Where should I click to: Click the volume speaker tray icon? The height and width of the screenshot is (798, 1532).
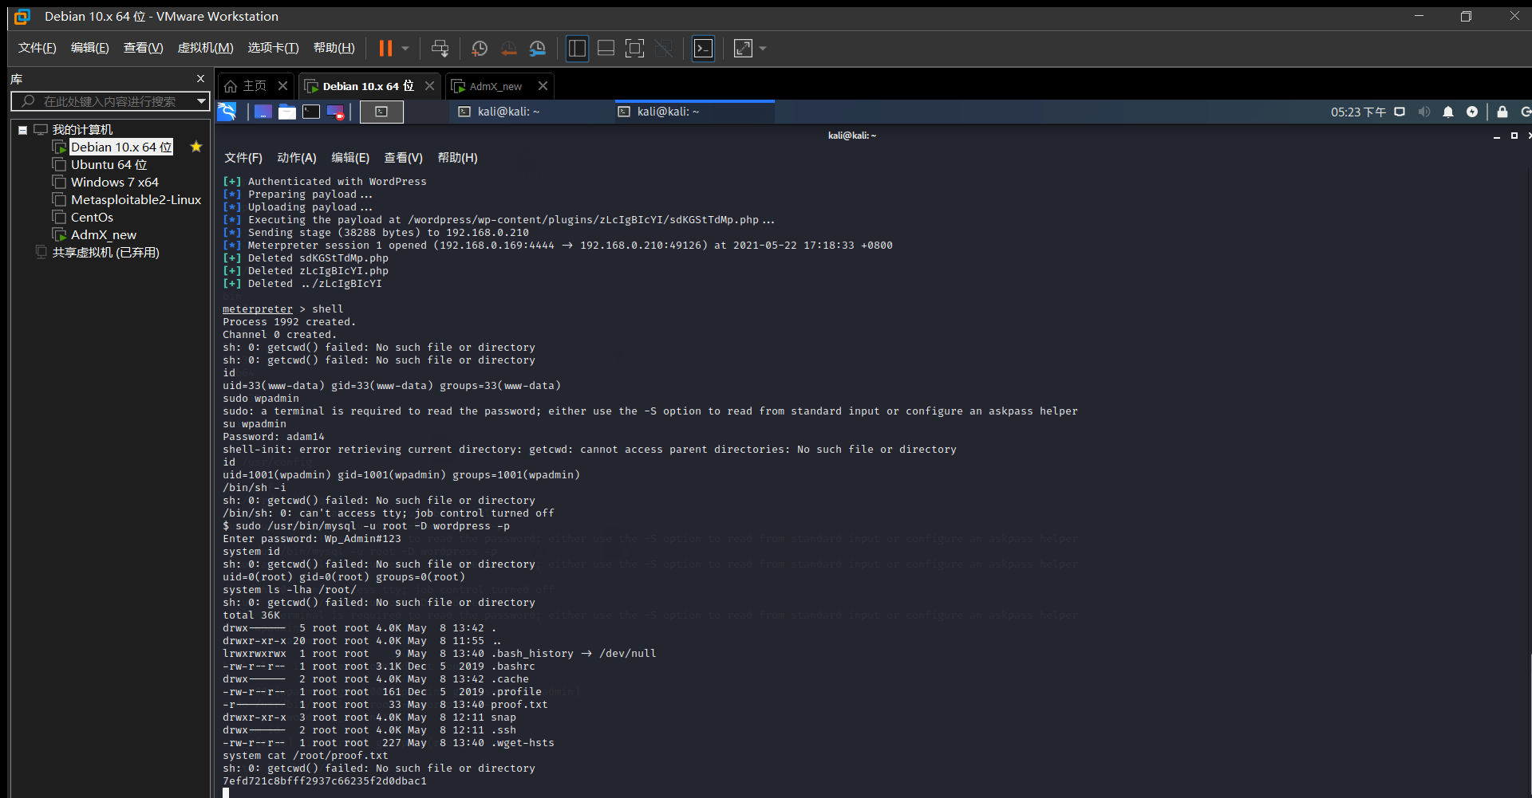1424,112
